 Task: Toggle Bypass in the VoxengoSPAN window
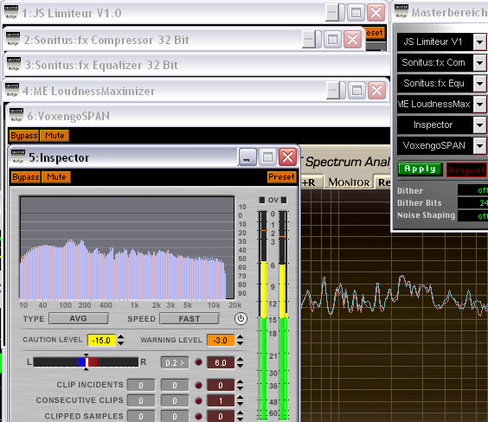(24, 136)
